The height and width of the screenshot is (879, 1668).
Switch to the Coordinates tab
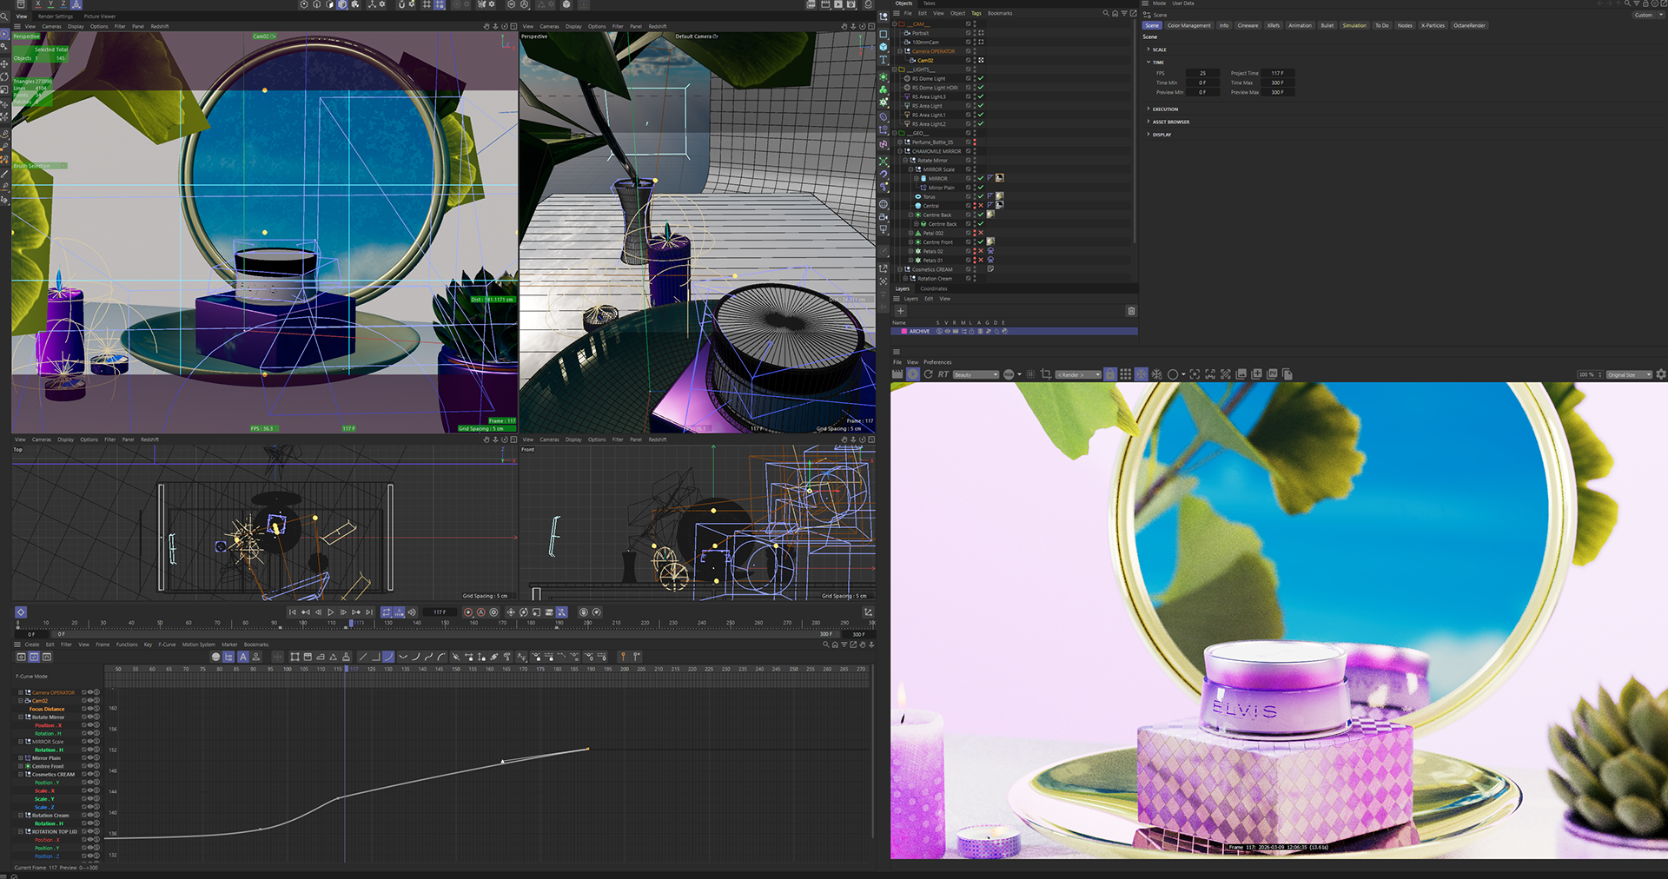pos(934,288)
